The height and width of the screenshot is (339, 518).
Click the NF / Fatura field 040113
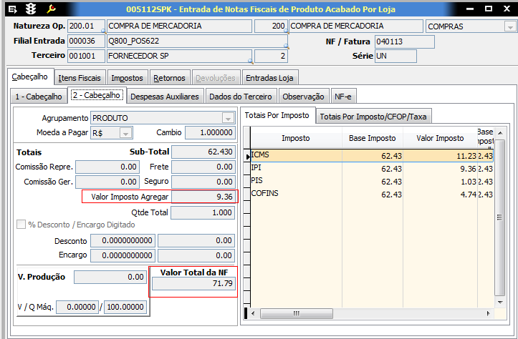(404, 42)
